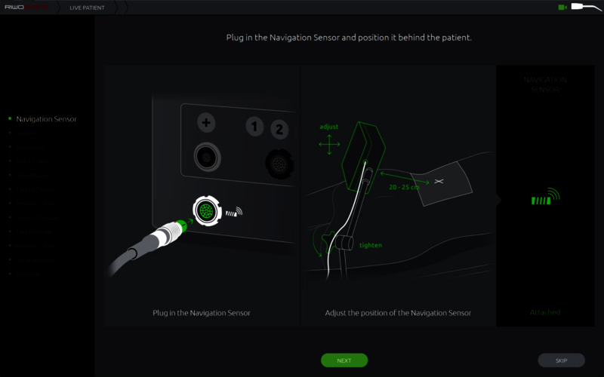This screenshot has height=377, width=604.
Task: Click the port number 1 label
Action: click(x=254, y=127)
